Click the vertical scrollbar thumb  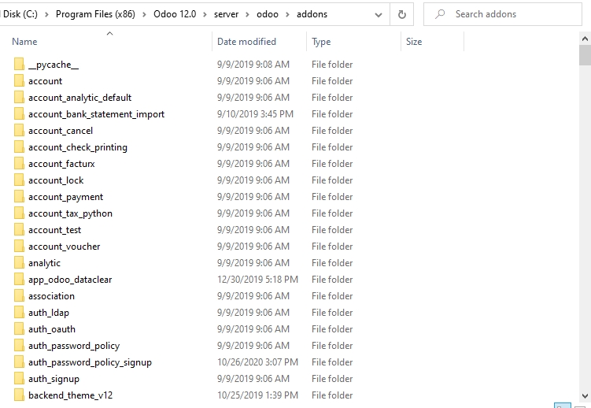[585, 55]
